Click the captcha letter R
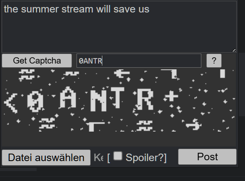 (145, 99)
